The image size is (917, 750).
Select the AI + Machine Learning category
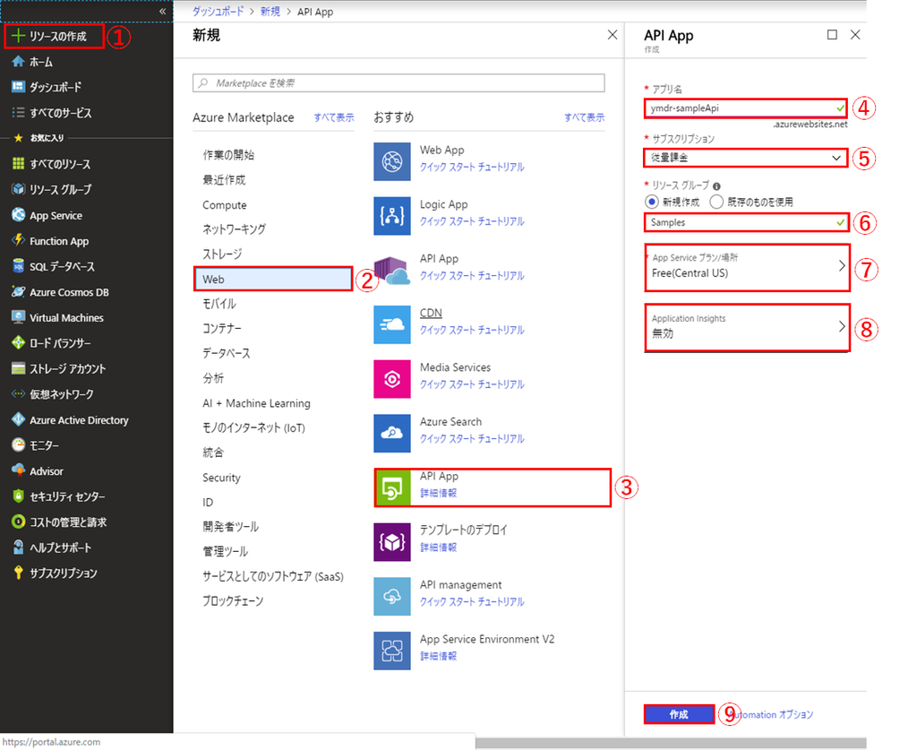[256, 403]
